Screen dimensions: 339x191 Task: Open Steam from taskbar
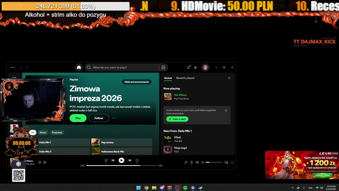pos(201,188)
